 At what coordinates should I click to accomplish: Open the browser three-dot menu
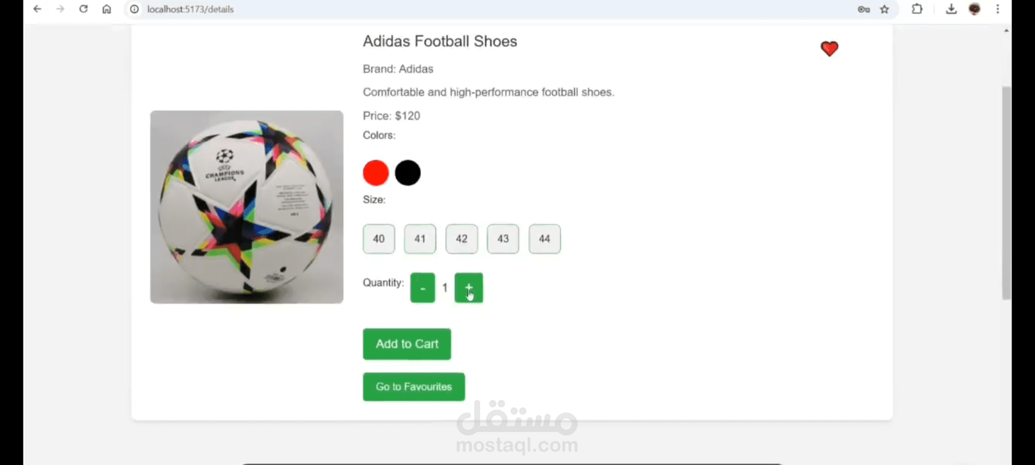[998, 9]
